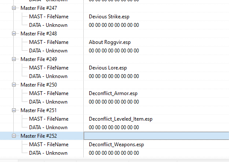Select DATA - Unknown under Master File #250
The width and height of the screenshot is (229, 162).
point(48,102)
